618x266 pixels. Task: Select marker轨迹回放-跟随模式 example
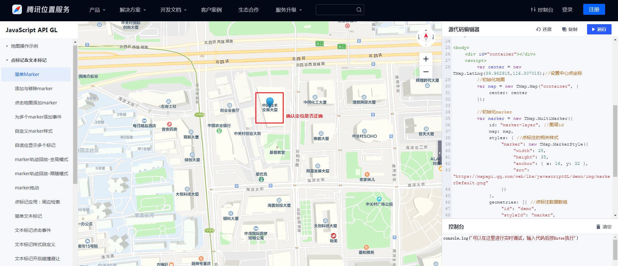coord(36,174)
